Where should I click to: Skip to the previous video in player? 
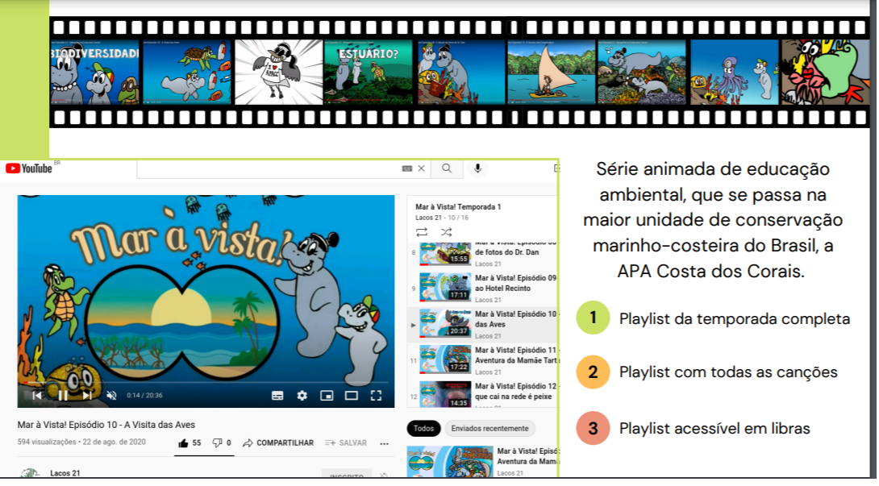point(37,395)
